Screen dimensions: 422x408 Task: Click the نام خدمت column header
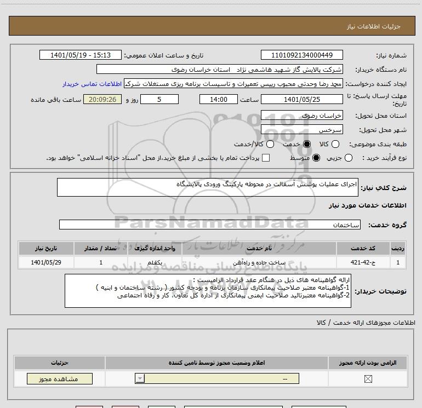[259, 248]
